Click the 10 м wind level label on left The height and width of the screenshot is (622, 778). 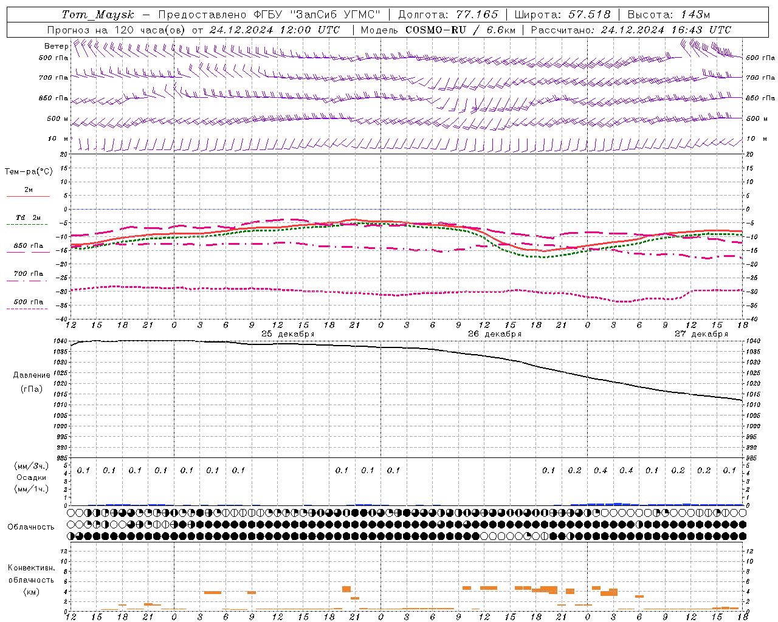[x=58, y=138]
